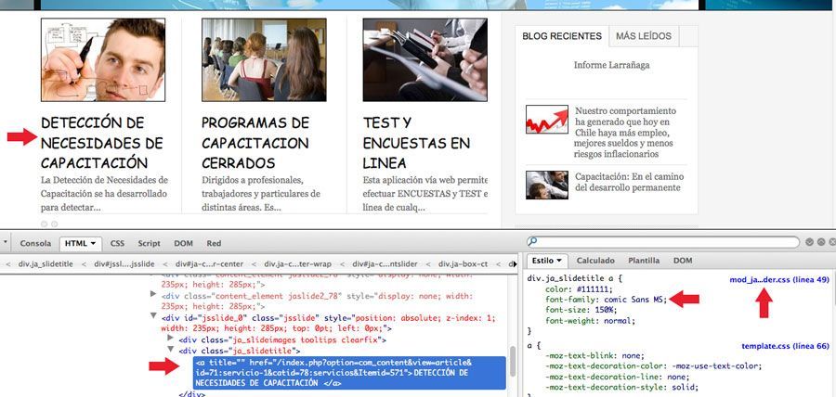The height and width of the screenshot is (397, 836).
Task: Open the Informe Larrañaga blog link
Action: coord(611,65)
